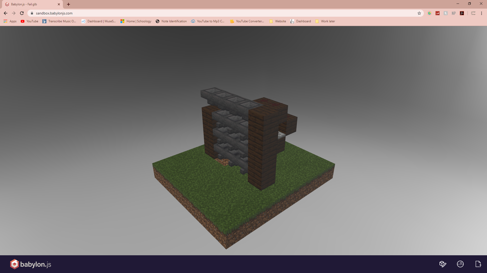The image size is (487, 273).
Task: Click the environment lighting sphere icon
Action: point(460,264)
